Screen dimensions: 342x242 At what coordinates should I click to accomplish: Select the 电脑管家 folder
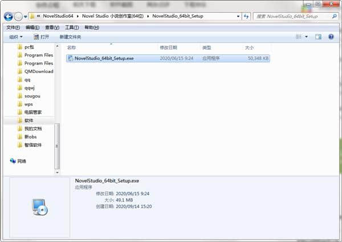click(32, 112)
